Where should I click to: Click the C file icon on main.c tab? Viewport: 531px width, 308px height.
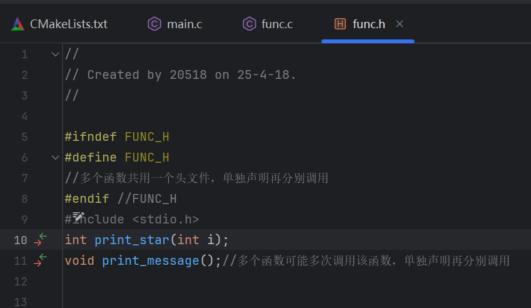coord(154,24)
